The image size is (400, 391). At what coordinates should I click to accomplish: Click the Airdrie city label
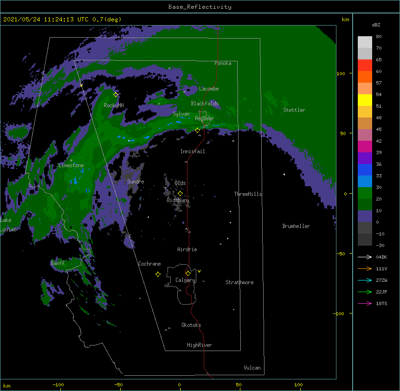pyautogui.click(x=187, y=249)
